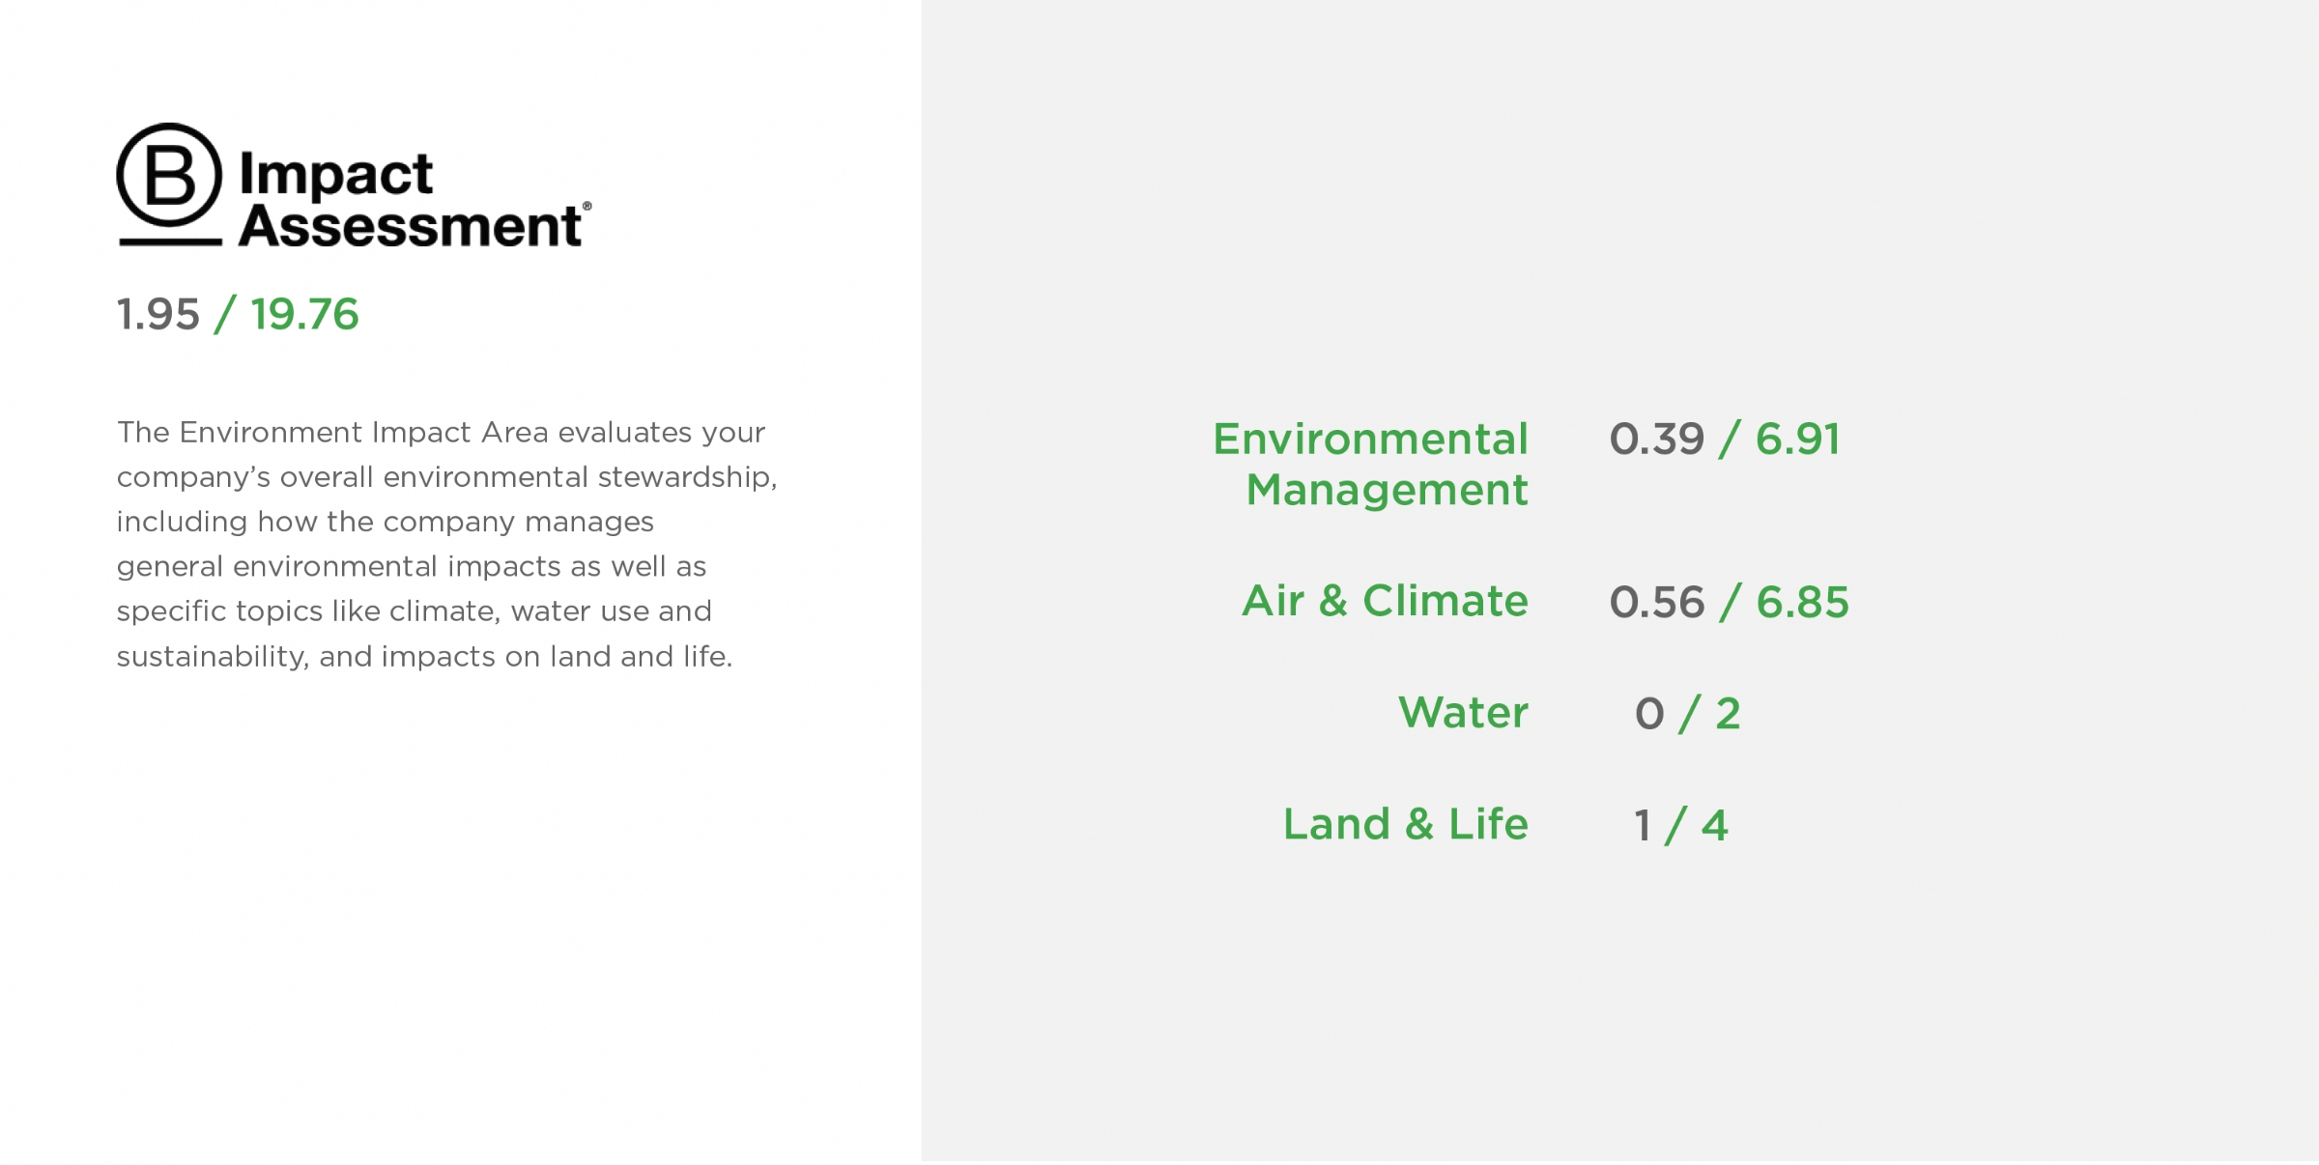Click the Water score of 0
2319x1165 pixels.
(1649, 715)
